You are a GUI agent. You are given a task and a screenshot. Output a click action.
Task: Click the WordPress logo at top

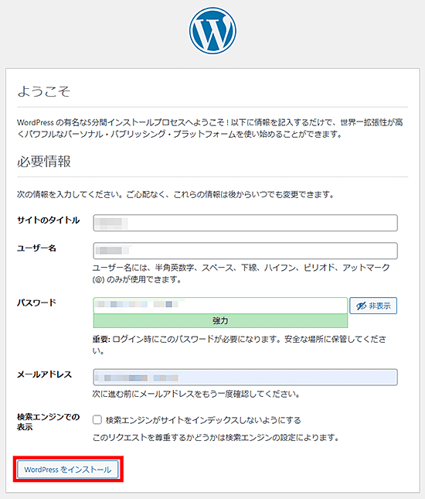[212, 31]
